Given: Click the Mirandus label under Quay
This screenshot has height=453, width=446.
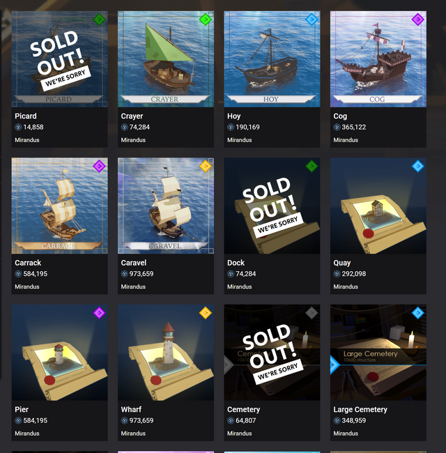Looking at the screenshot, I should (346, 286).
